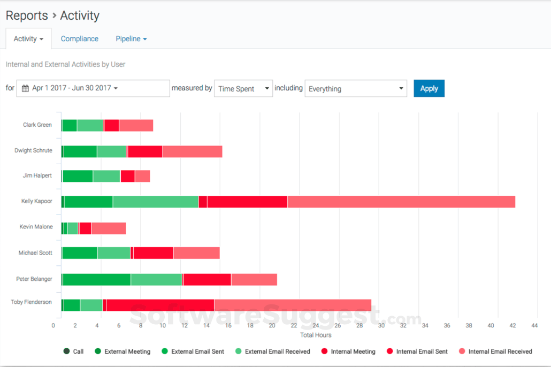Image resolution: width=551 pixels, height=367 pixels.
Task: Click Dwight Schrute's red Internal Meeting bar segment
Action: point(144,151)
